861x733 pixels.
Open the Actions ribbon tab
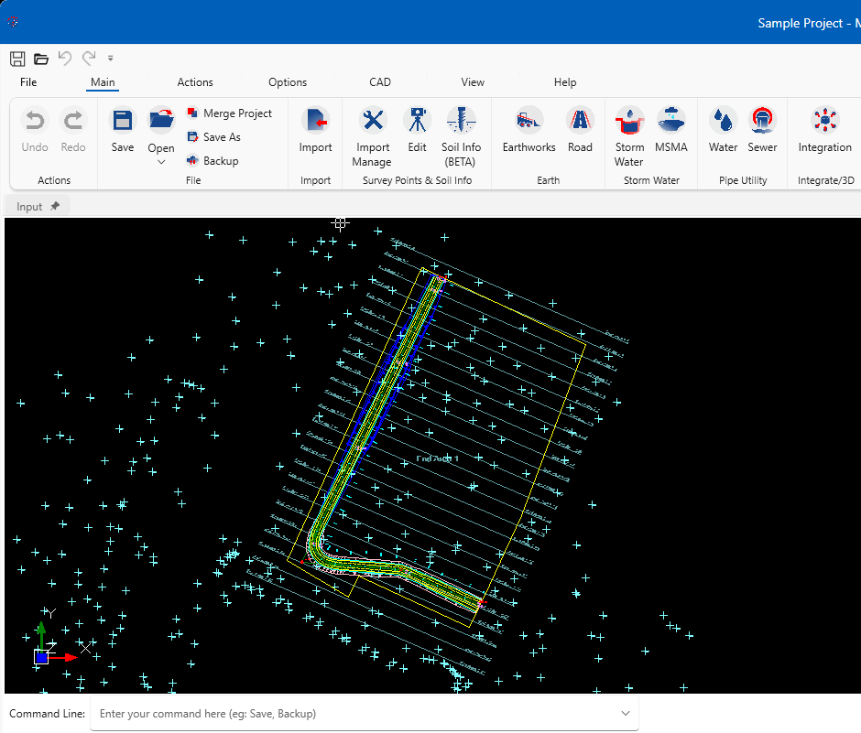(x=195, y=82)
